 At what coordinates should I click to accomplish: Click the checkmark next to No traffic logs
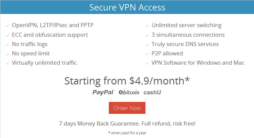tap(8, 45)
